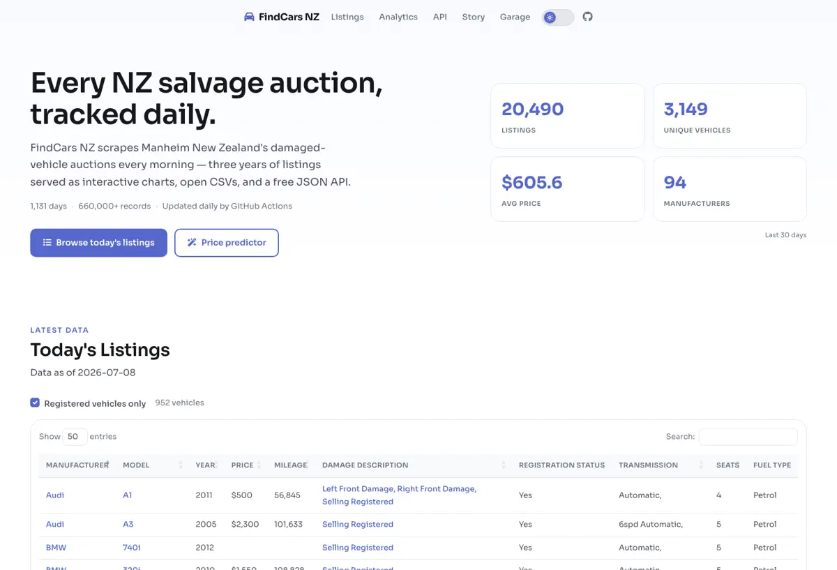837x570 pixels.
Task: Open the Show entries count dropdown
Action: tap(75, 437)
